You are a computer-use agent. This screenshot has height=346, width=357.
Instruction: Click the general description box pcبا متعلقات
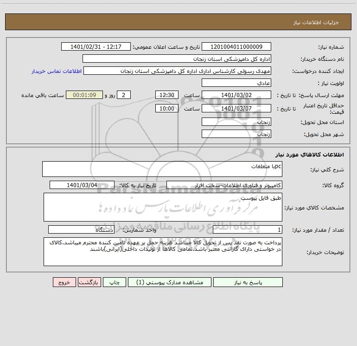[x=162, y=169]
